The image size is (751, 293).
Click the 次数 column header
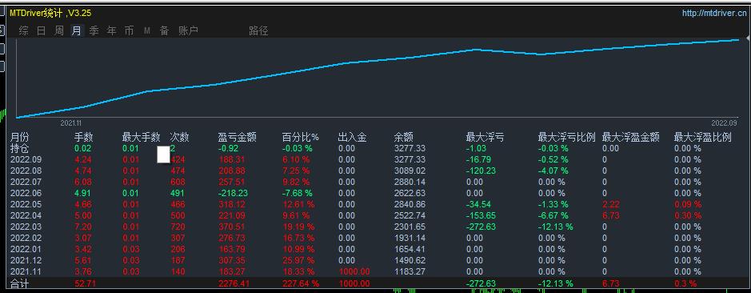tap(180, 138)
